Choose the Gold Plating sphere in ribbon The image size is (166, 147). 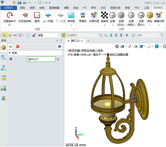[x=150, y=15]
